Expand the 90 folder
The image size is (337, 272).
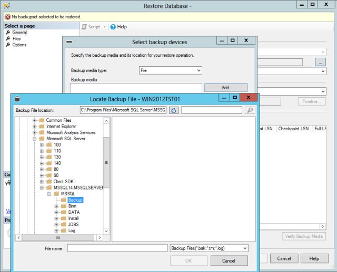click(42, 175)
